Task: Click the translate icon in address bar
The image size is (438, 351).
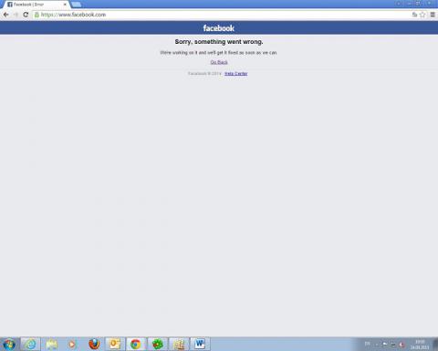Action: click(414, 15)
